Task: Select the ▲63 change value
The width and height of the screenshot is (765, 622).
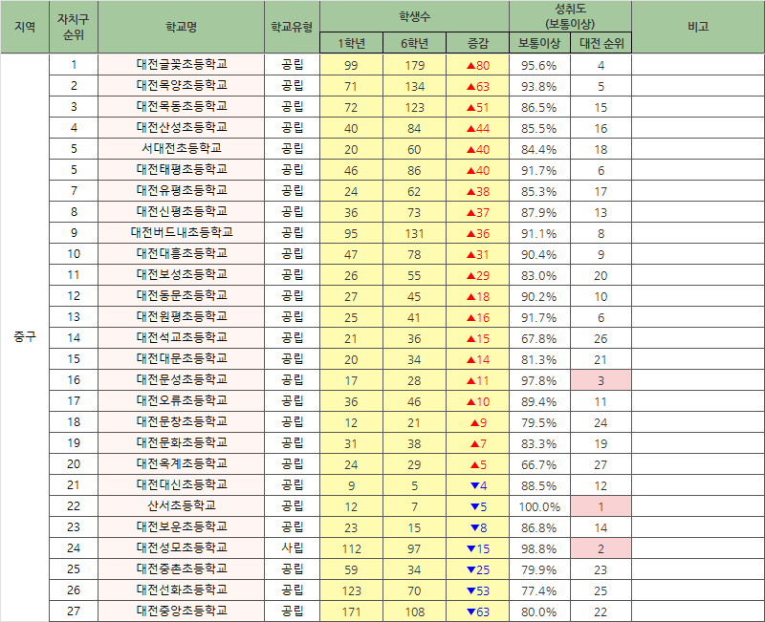Action: (477, 86)
